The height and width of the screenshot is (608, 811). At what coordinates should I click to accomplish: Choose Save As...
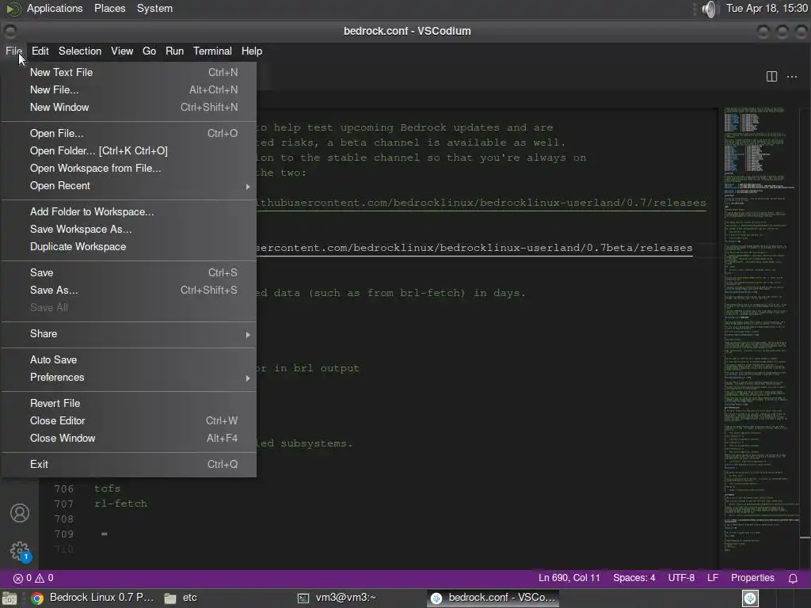(x=129, y=291)
